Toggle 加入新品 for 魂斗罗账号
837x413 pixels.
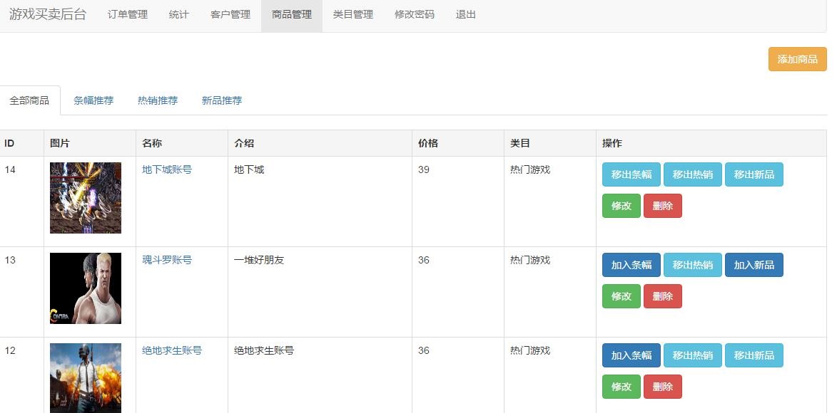(x=754, y=265)
